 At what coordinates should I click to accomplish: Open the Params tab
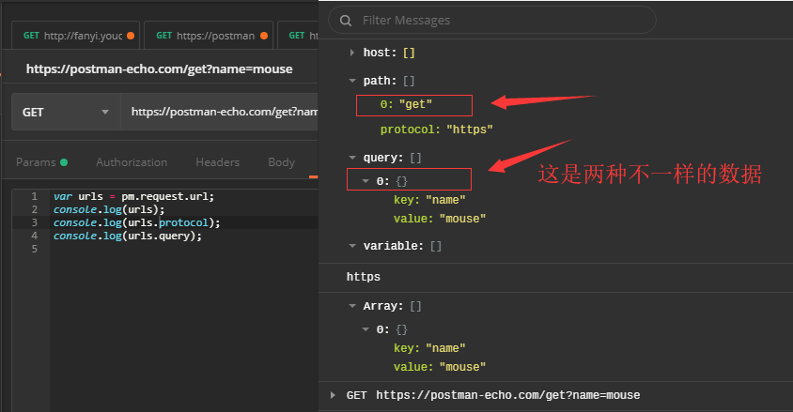(41, 162)
